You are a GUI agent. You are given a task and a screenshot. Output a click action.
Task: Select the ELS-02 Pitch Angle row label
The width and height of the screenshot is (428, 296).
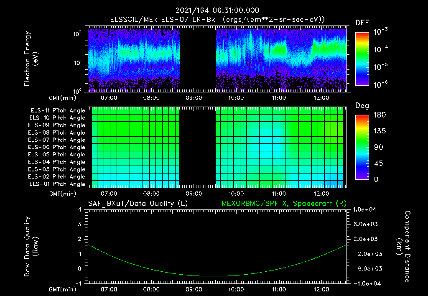[x=57, y=177]
